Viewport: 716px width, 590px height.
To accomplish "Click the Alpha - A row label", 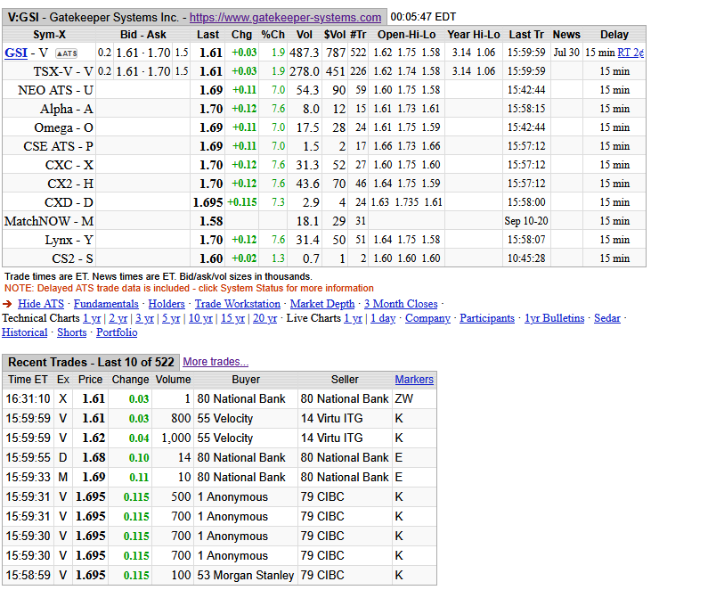I will [x=66, y=109].
